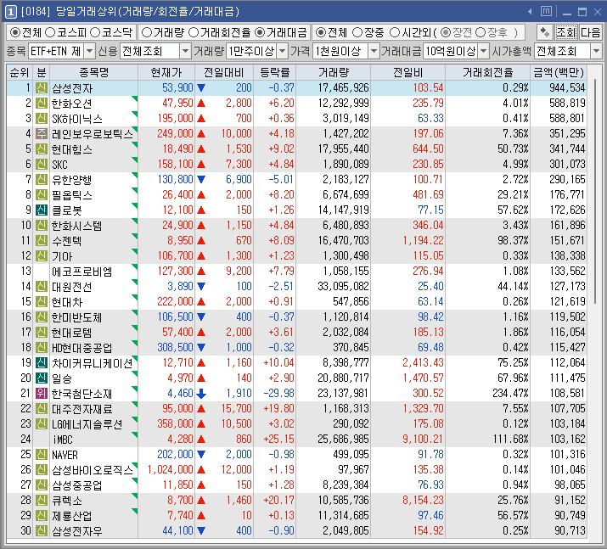Click the 금액(백만) column header
This screenshot has height=549, width=607.
point(559,72)
